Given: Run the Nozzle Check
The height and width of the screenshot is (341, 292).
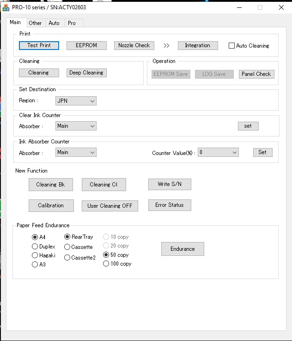Looking at the screenshot, I should (x=134, y=45).
